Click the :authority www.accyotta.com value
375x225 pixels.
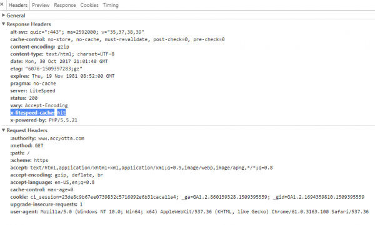61,138
